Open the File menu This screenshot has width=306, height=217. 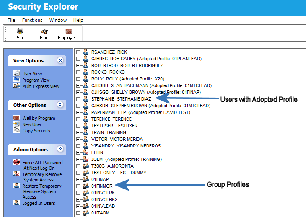[x=11, y=20]
